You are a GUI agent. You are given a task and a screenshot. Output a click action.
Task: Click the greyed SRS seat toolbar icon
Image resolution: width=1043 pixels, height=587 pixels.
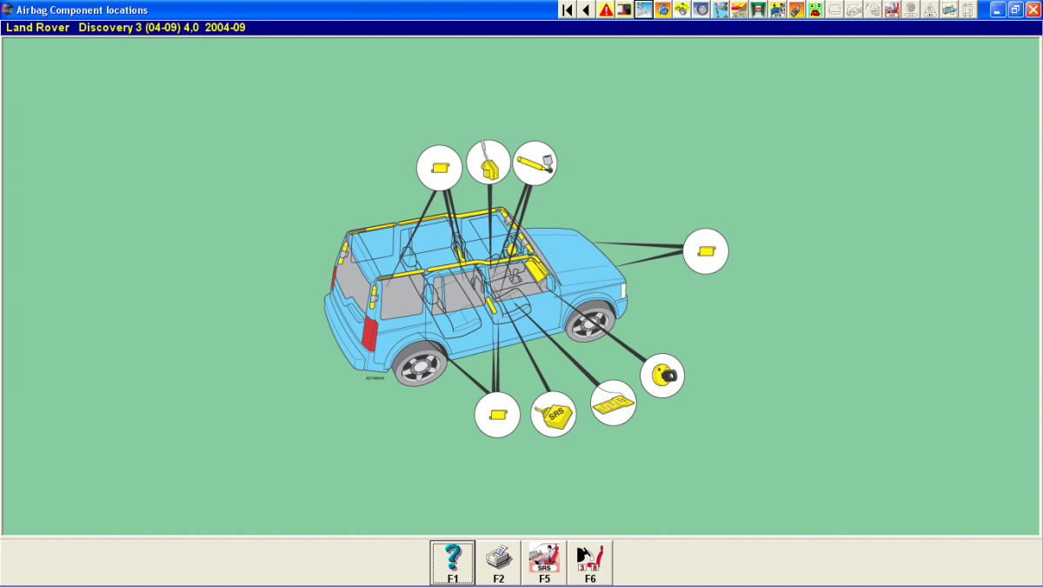[894, 10]
